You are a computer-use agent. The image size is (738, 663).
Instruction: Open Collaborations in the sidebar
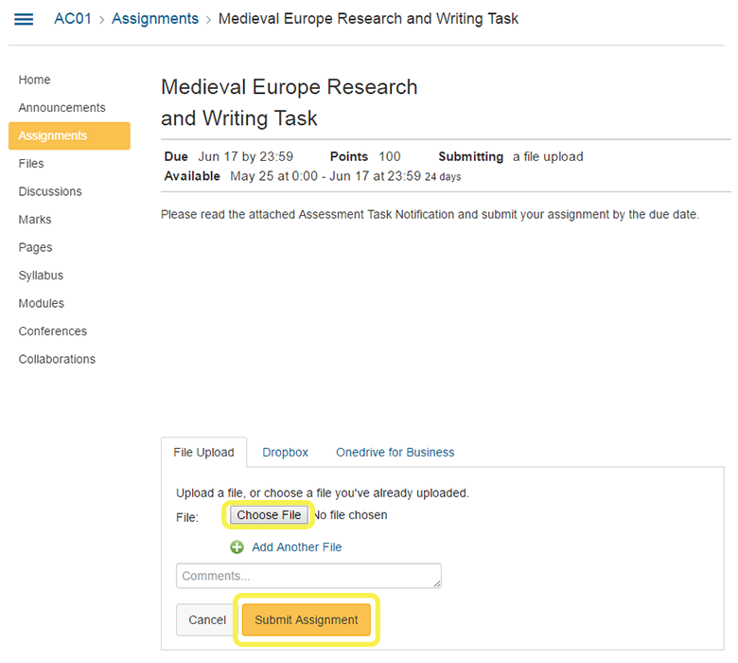click(57, 359)
